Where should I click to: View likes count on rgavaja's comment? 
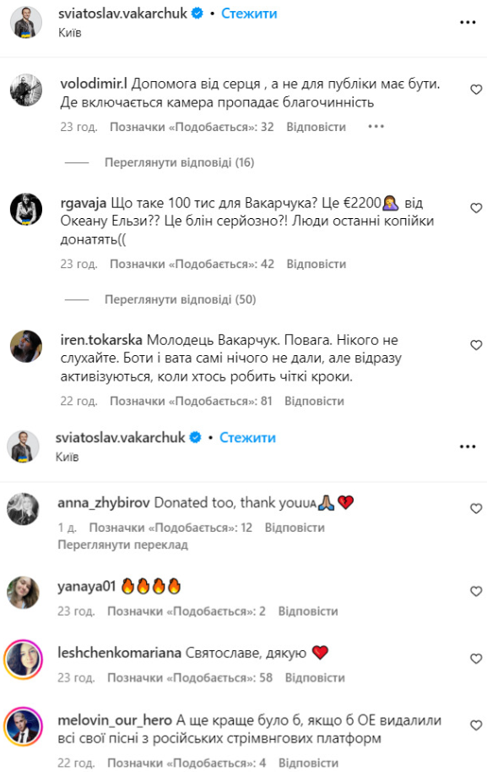192,265
